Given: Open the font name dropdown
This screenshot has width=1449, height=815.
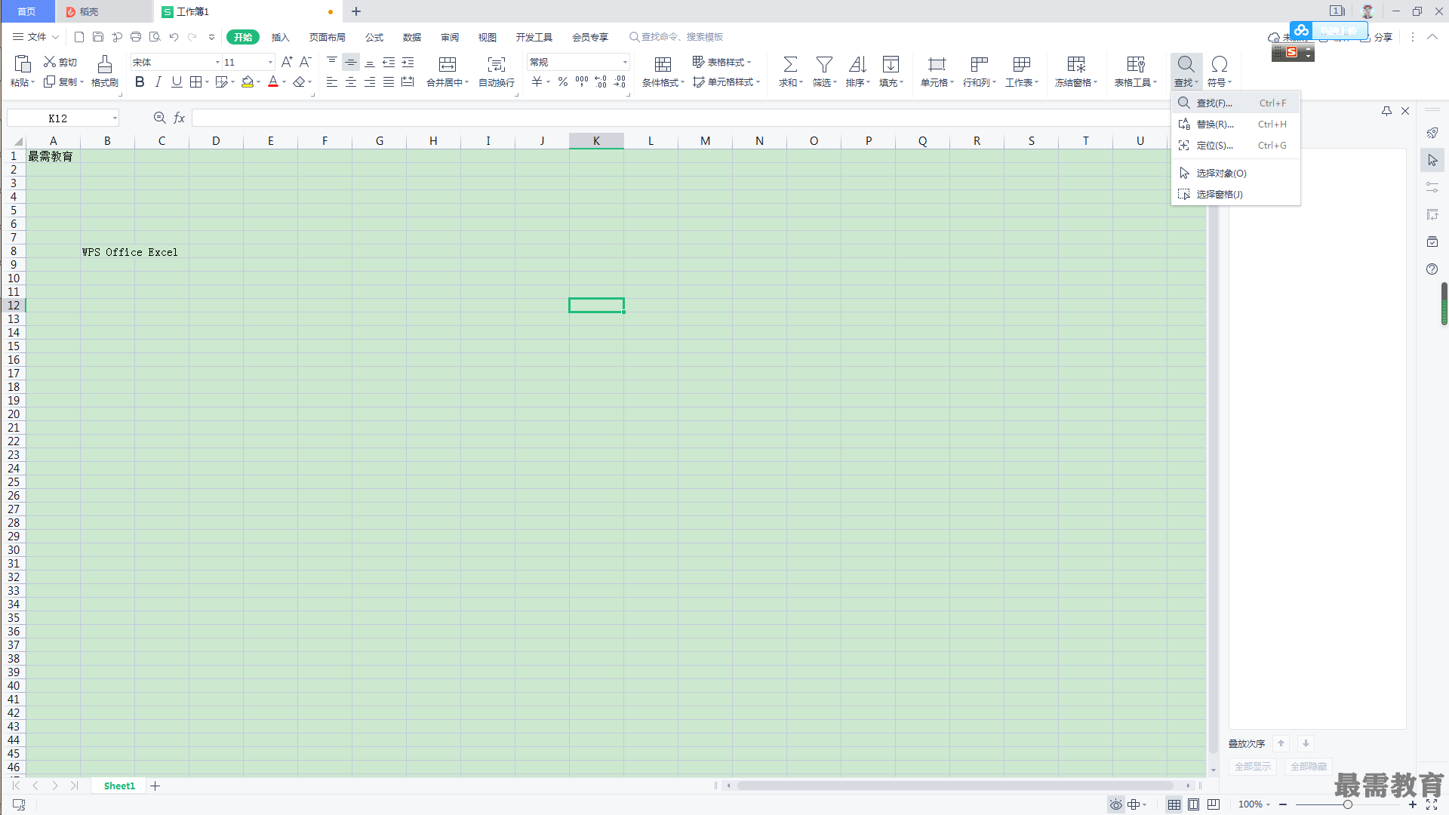Looking at the screenshot, I should point(218,63).
